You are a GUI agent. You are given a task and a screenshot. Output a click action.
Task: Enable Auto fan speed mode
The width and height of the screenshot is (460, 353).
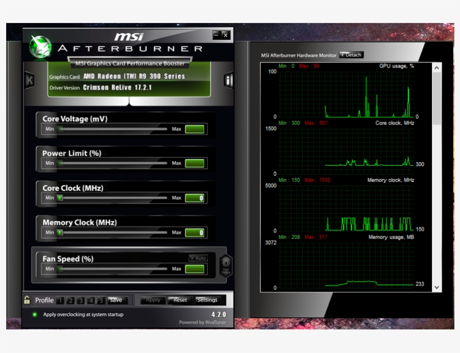click(x=198, y=258)
